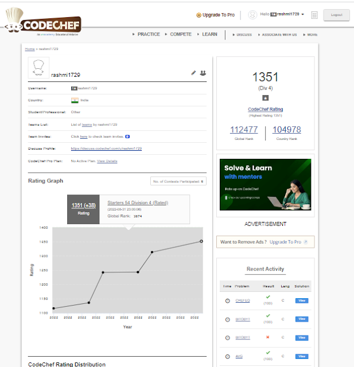Image resolution: width=354 pixels, height=367 pixels.
Task: Open Starters 54 Division 4 (Rated) contest link
Action: click(138, 202)
